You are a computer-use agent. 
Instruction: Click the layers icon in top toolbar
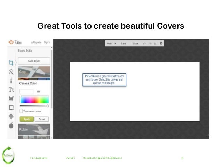click(x=156, y=44)
